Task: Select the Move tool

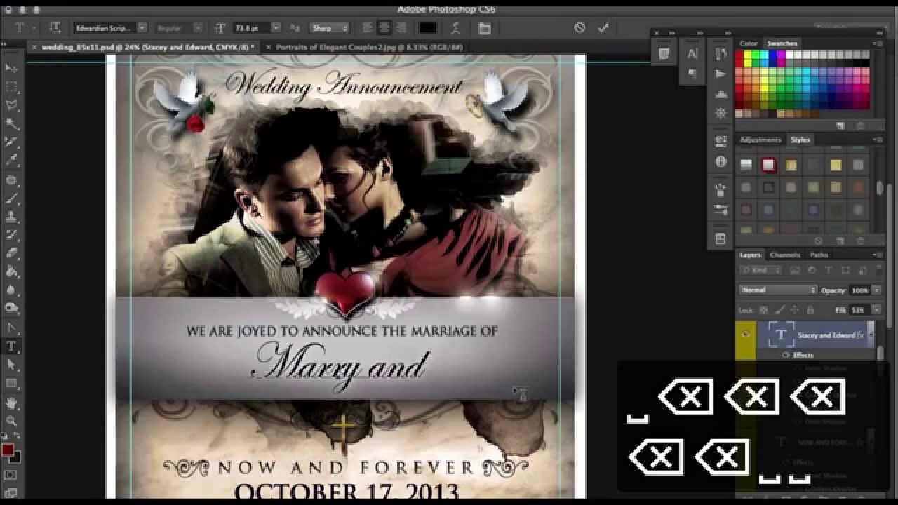Action: pyautogui.click(x=11, y=68)
